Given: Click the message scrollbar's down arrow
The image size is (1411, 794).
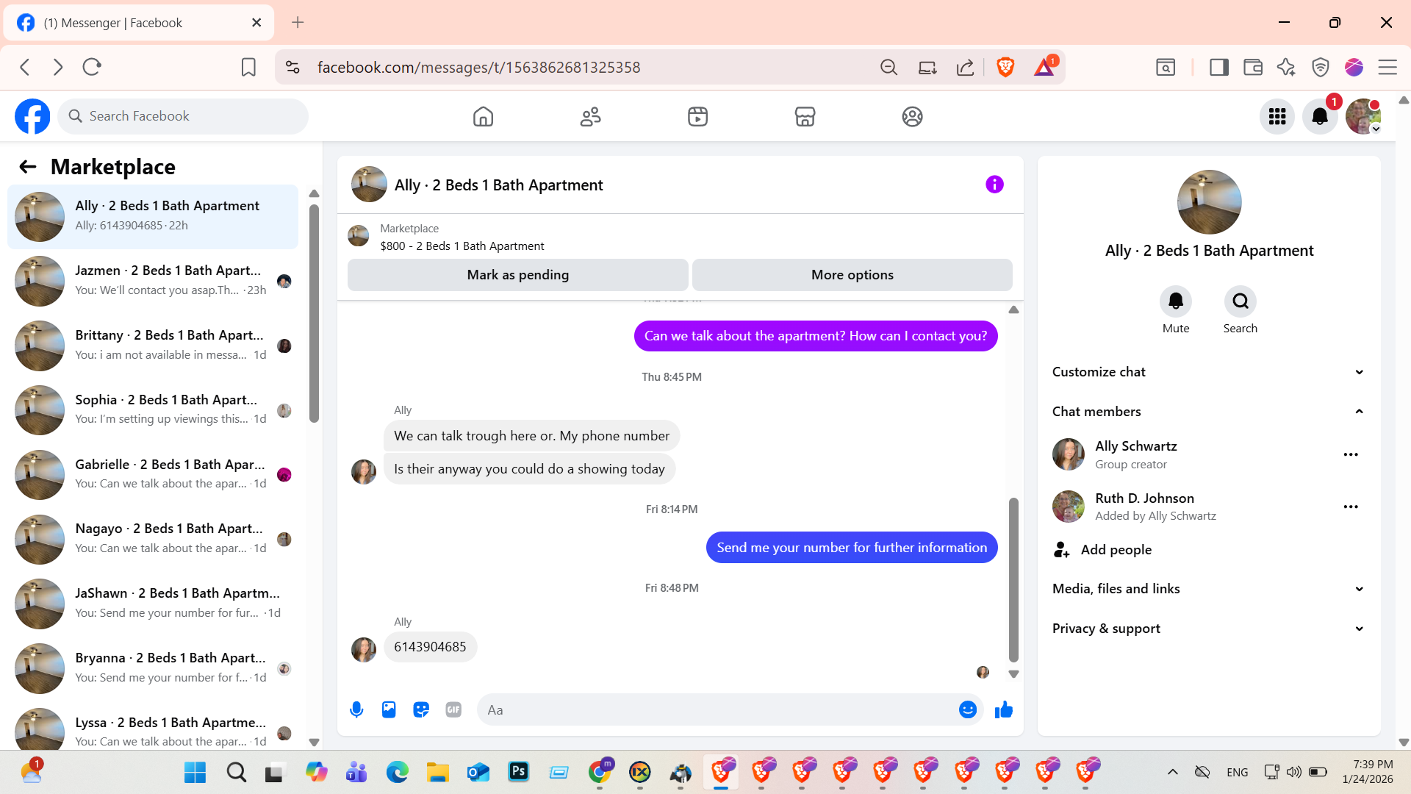Looking at the screenshot, I should pos(1013,674).
